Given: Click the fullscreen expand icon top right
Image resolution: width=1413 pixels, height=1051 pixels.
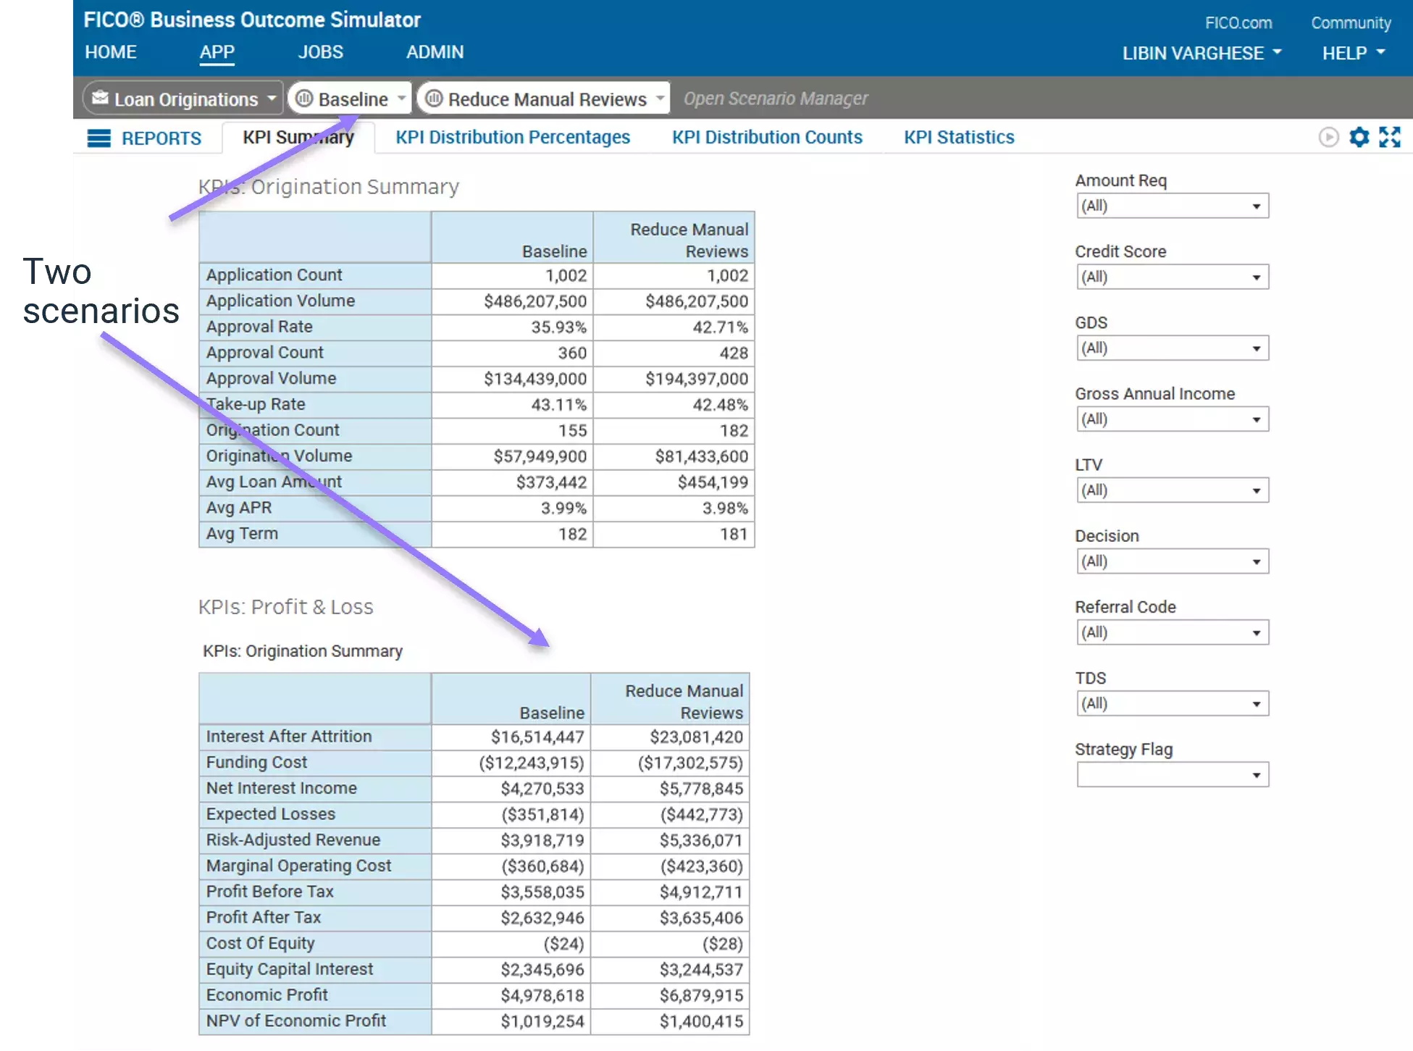Looking at the screenshot, I should [1390, 138].
